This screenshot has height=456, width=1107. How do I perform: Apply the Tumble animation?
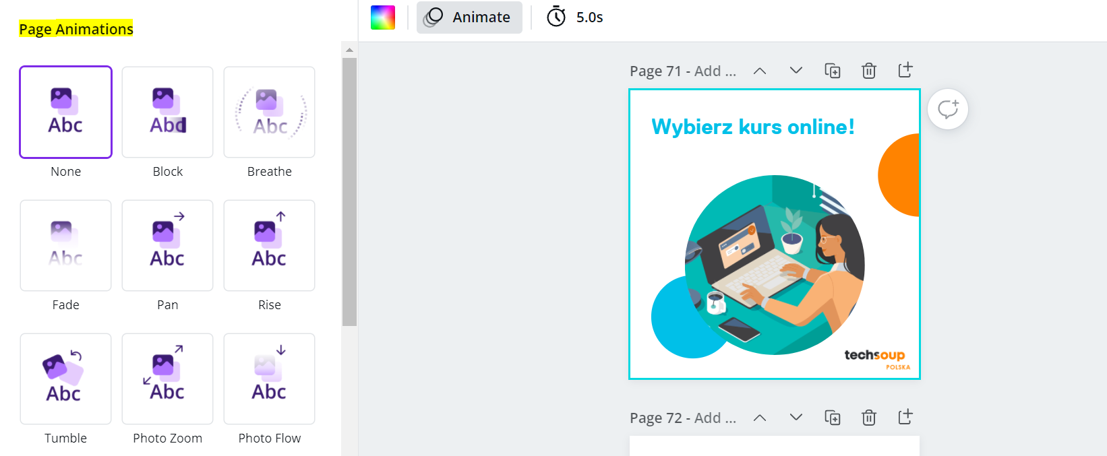65,379
